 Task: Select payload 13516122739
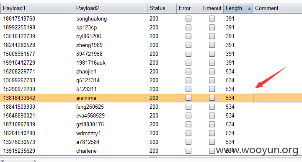click(x=19, y=36)
